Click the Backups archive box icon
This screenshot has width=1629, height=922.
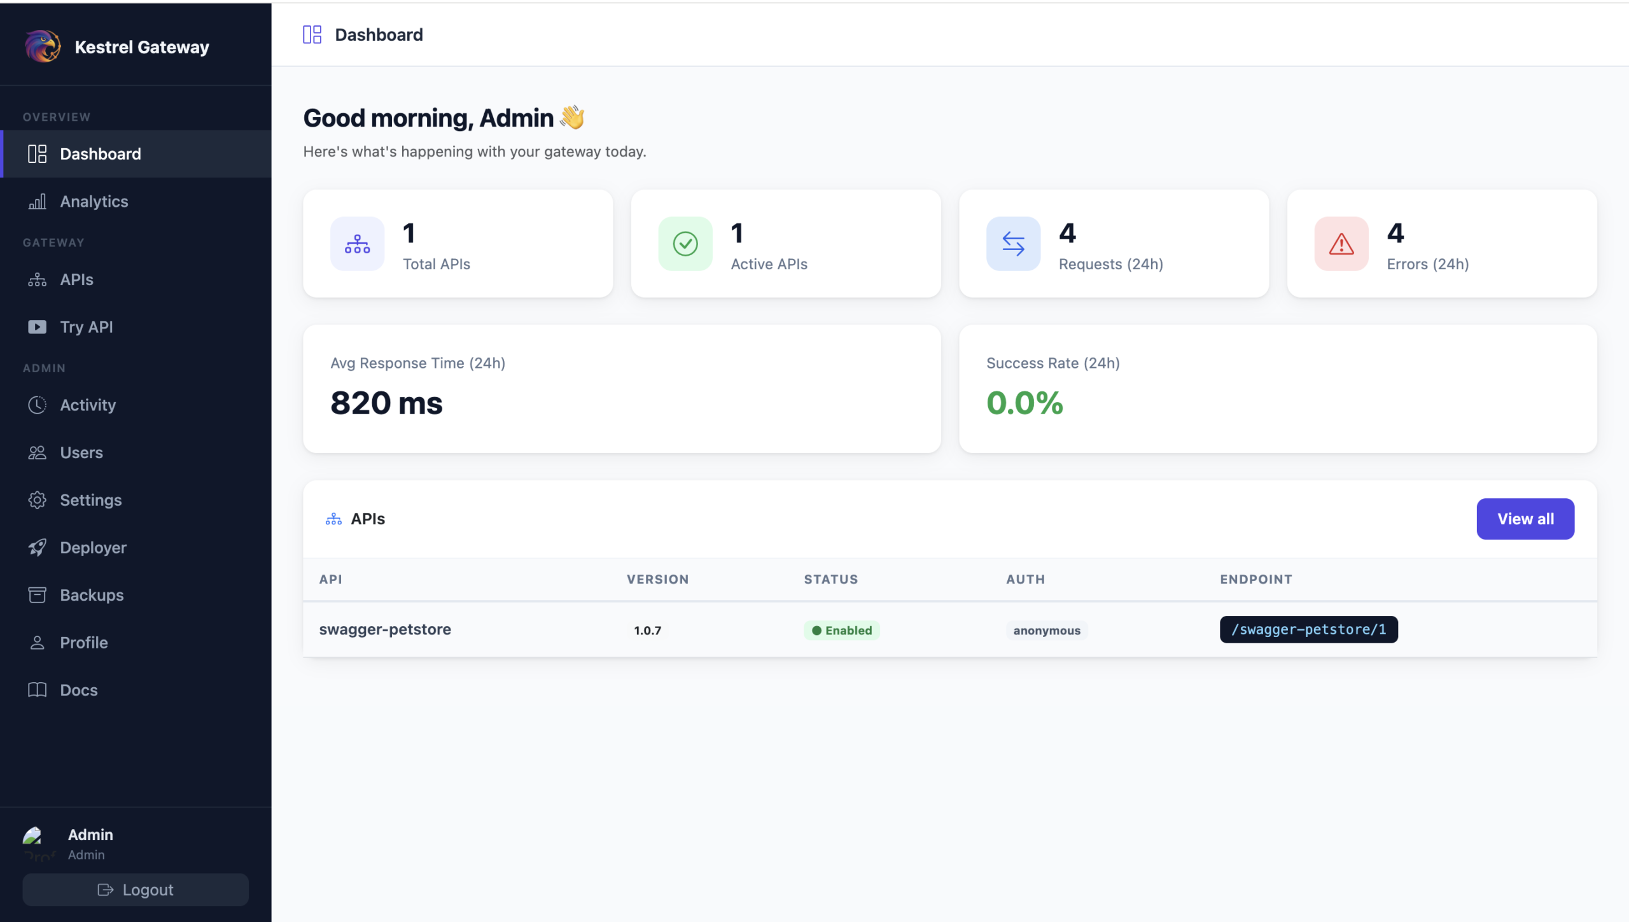tap(37, 595)
